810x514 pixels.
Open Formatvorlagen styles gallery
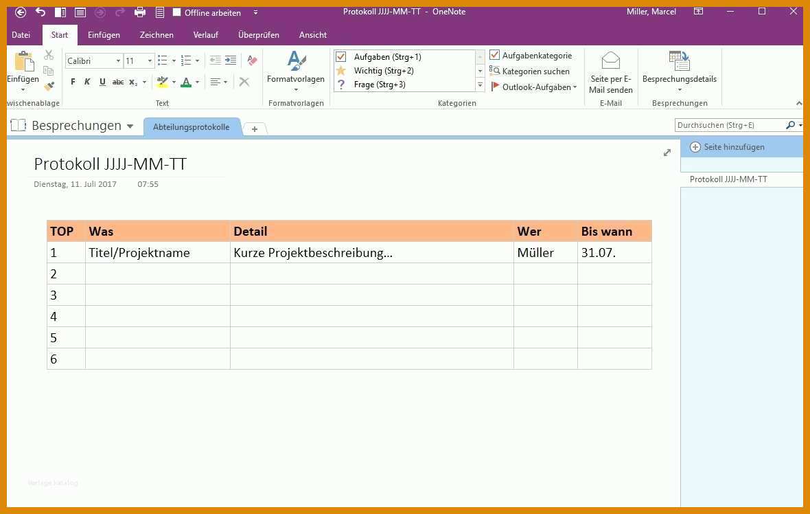click(296, 71)
